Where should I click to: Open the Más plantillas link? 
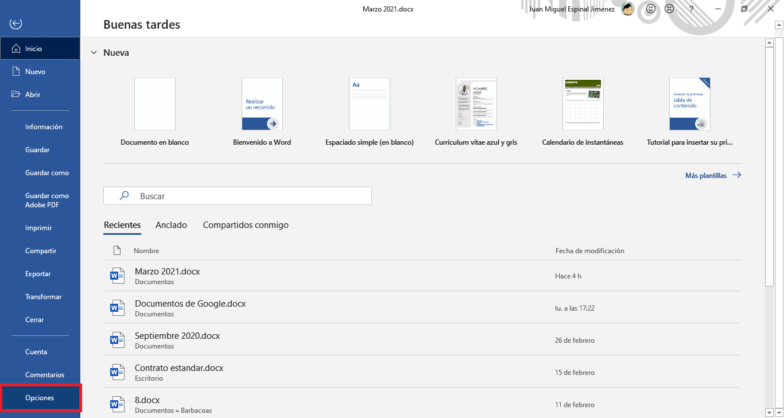click(713, 176)
